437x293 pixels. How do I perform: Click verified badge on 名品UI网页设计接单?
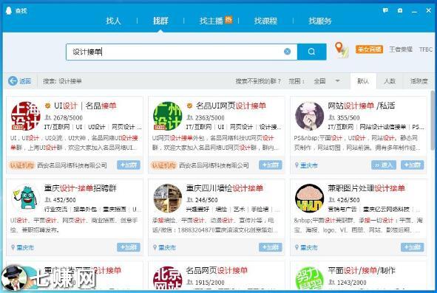[189, 106]
